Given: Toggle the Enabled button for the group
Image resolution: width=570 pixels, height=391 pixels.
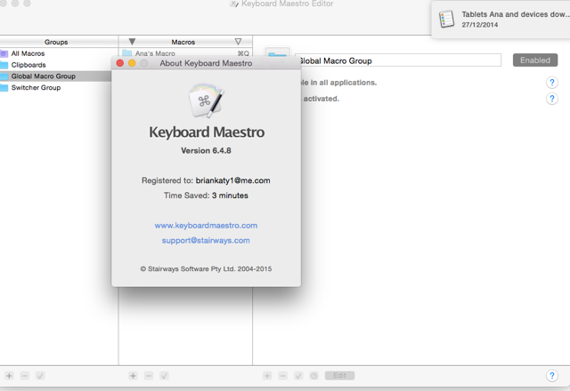Looking at the screenshot, I should [x=535, y=60].
